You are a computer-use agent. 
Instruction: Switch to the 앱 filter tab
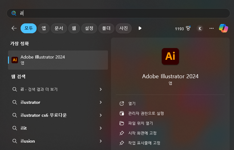click(44, 28)
